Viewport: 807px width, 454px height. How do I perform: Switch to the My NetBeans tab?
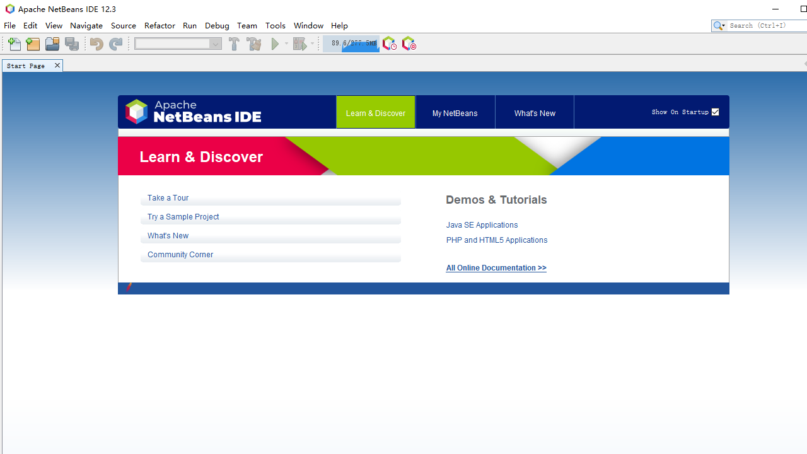(x=455, y=112)
